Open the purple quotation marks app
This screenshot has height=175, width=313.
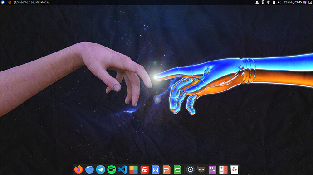(x=212, y=170)
